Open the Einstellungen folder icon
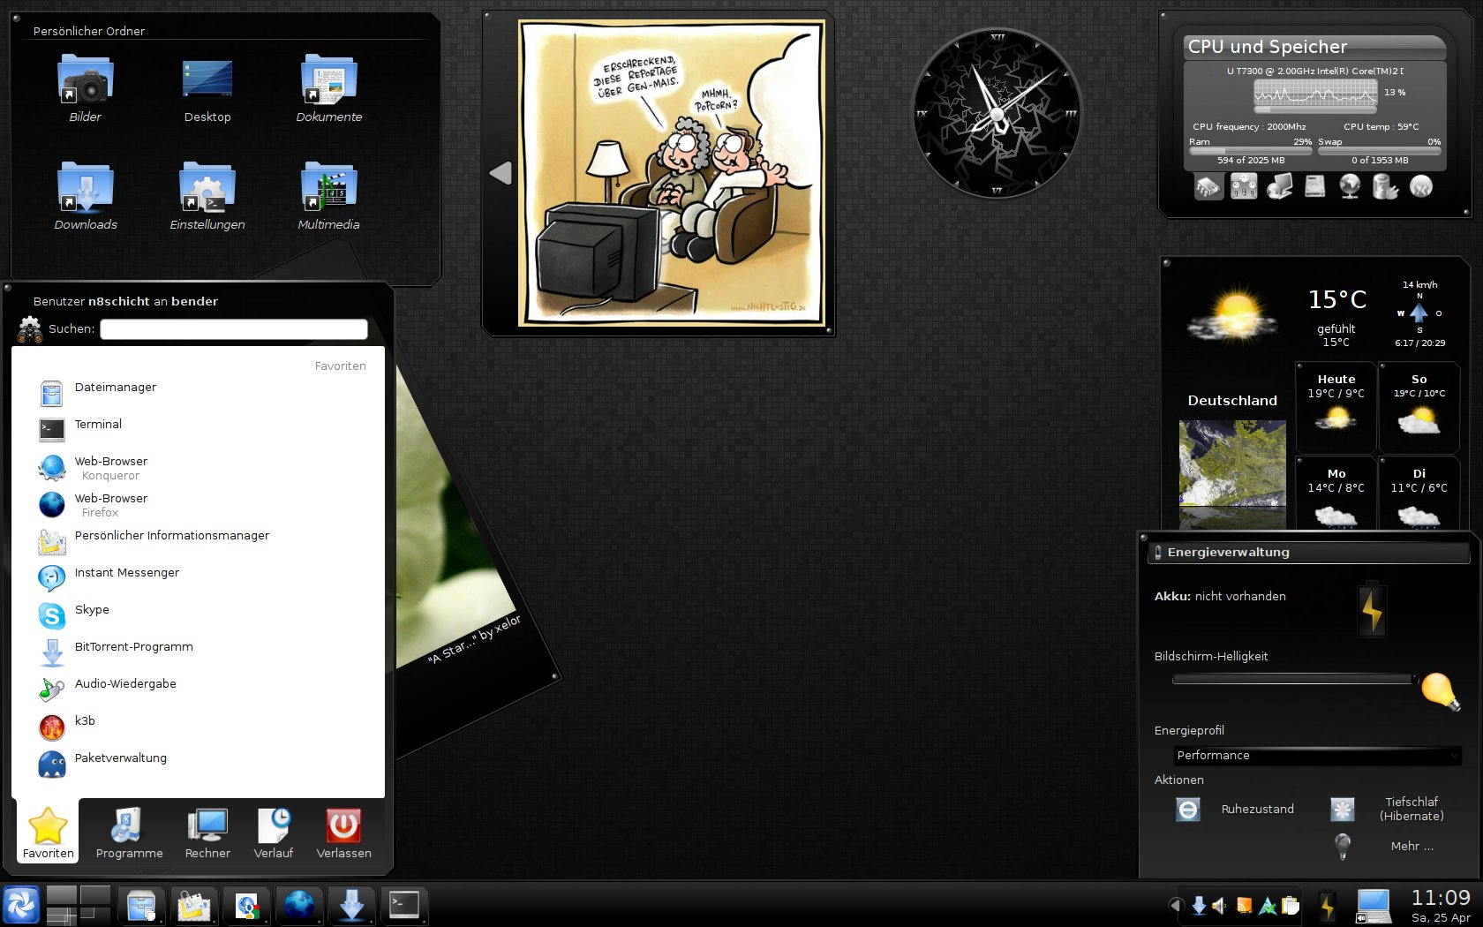 tap(207, 187)
